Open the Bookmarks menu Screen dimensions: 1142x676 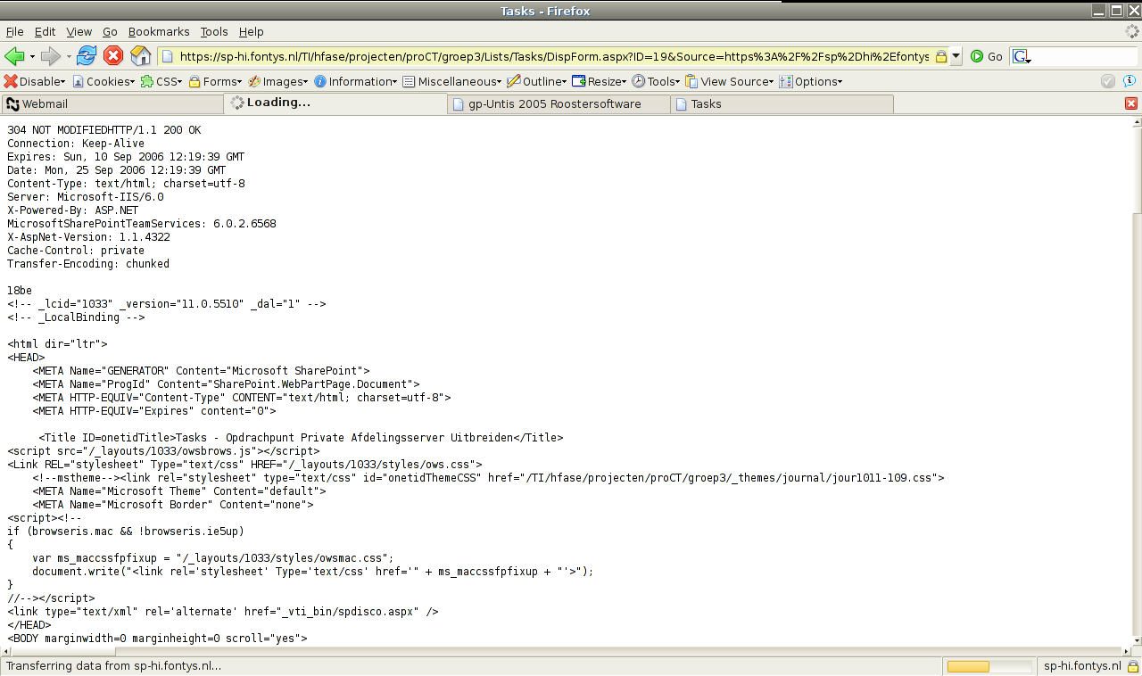[x=159, y=31]
